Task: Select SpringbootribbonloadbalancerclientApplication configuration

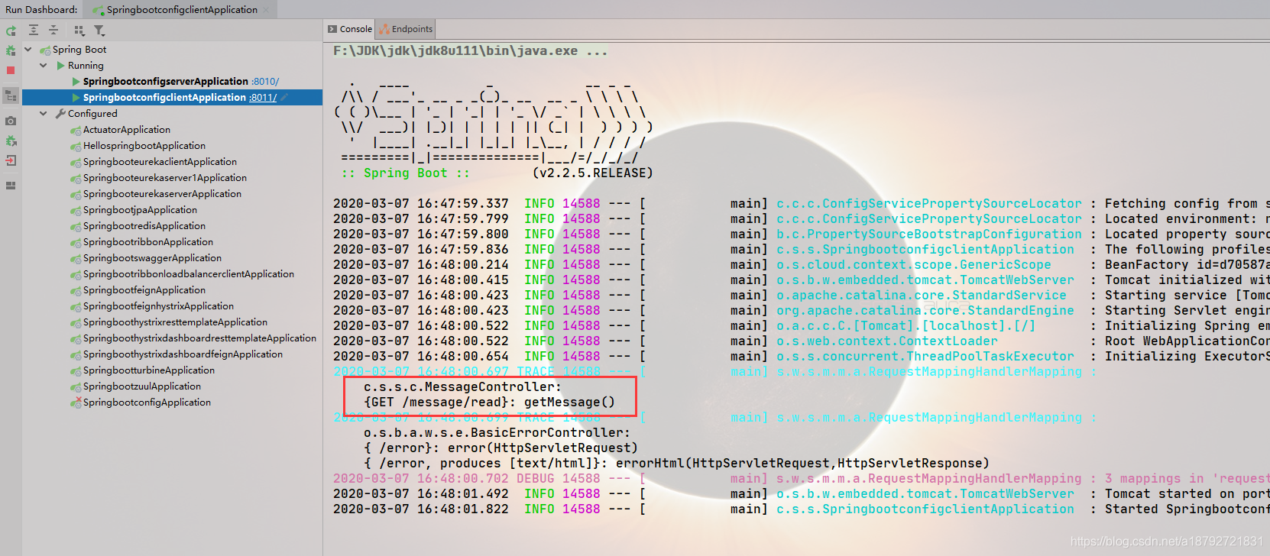Action: tap(189, 274)
